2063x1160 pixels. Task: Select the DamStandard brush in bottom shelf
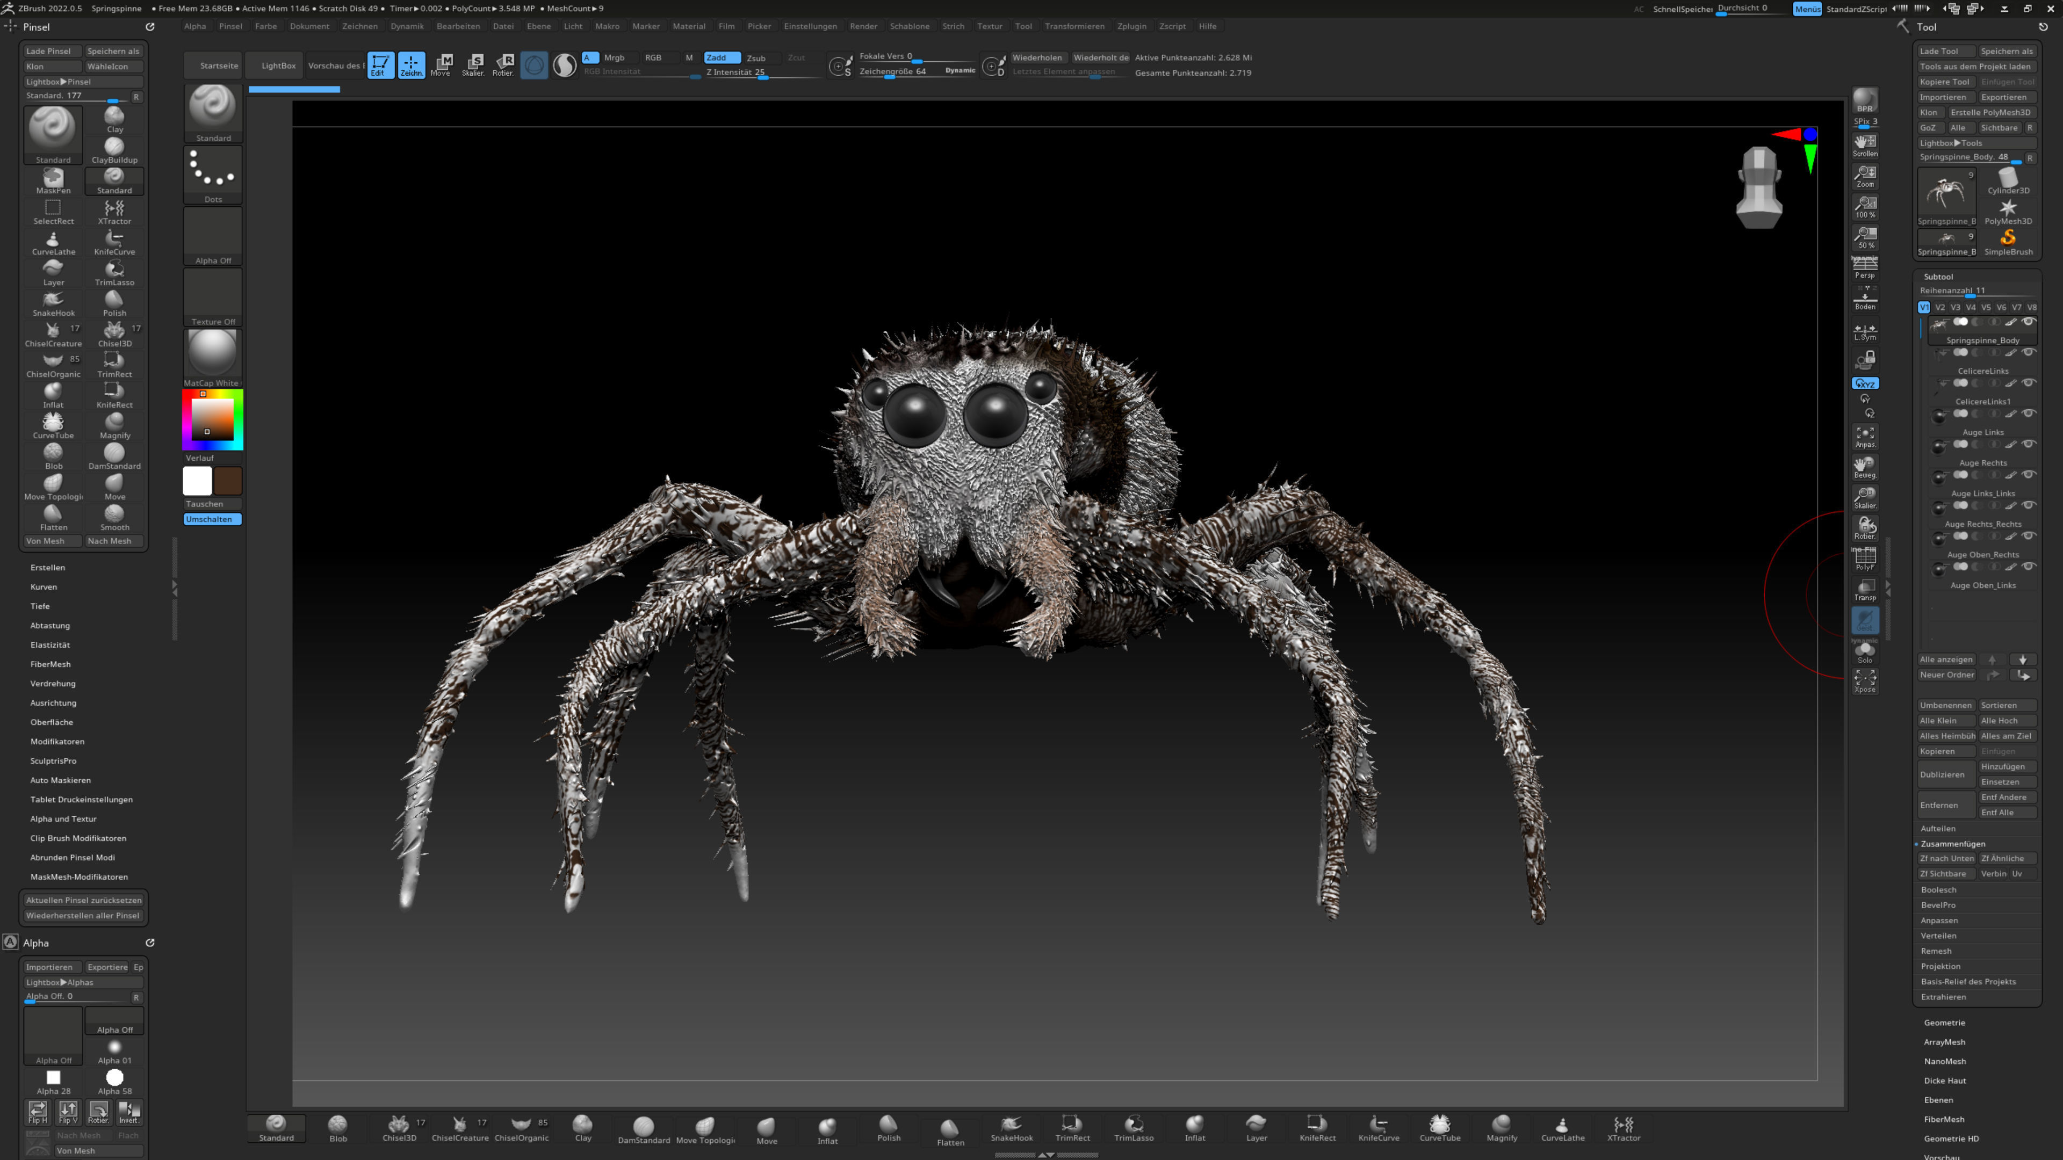[644, 1129]
